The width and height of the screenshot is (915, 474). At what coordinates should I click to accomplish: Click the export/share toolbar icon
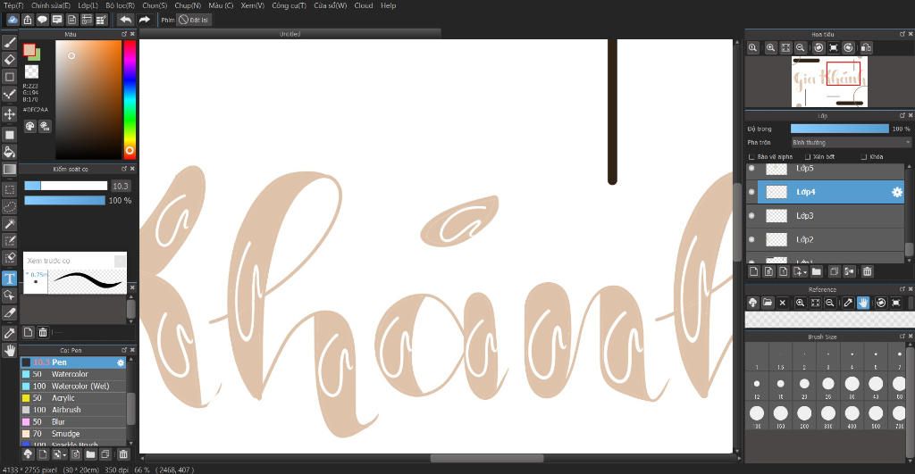tap(28, 20)
